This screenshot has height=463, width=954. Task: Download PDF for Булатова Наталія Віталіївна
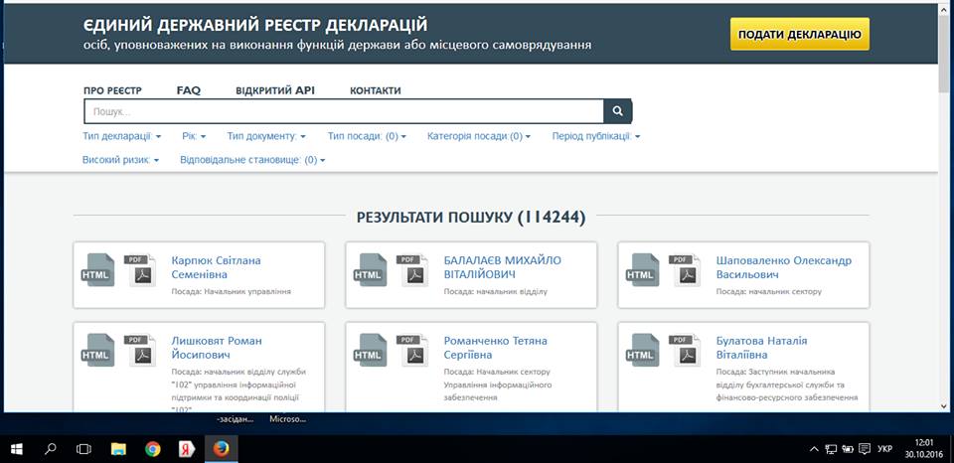pyautogui.click(x=686, y=351)
